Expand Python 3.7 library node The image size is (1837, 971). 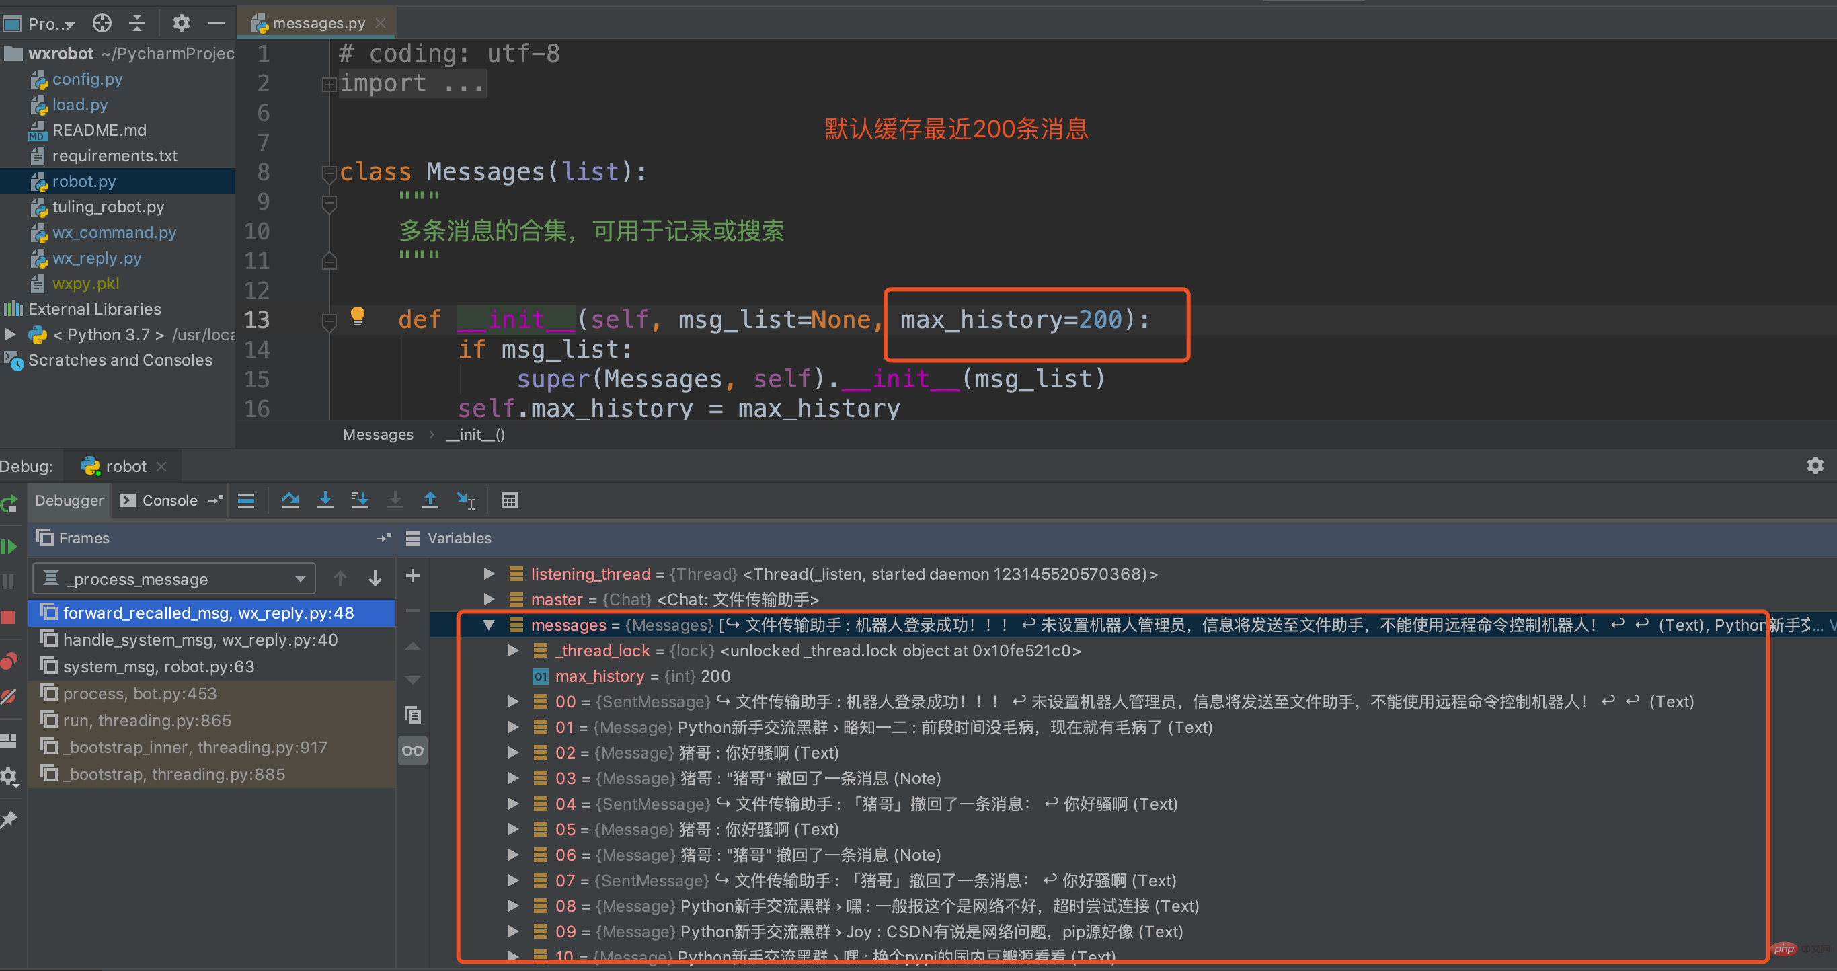click(x=11, y=334)
